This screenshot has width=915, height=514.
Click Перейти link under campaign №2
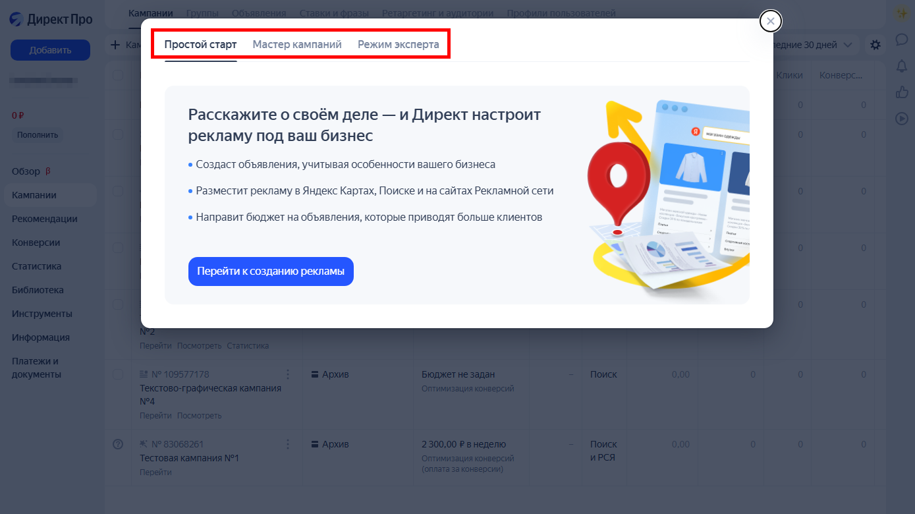(x=155, y=345)
